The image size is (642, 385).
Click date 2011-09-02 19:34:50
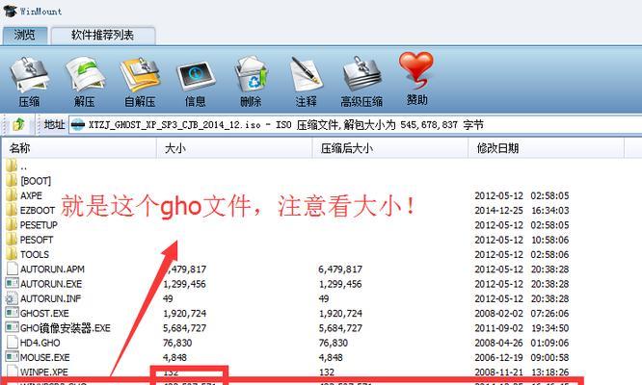pyautogui.click(x=522, y=328)
